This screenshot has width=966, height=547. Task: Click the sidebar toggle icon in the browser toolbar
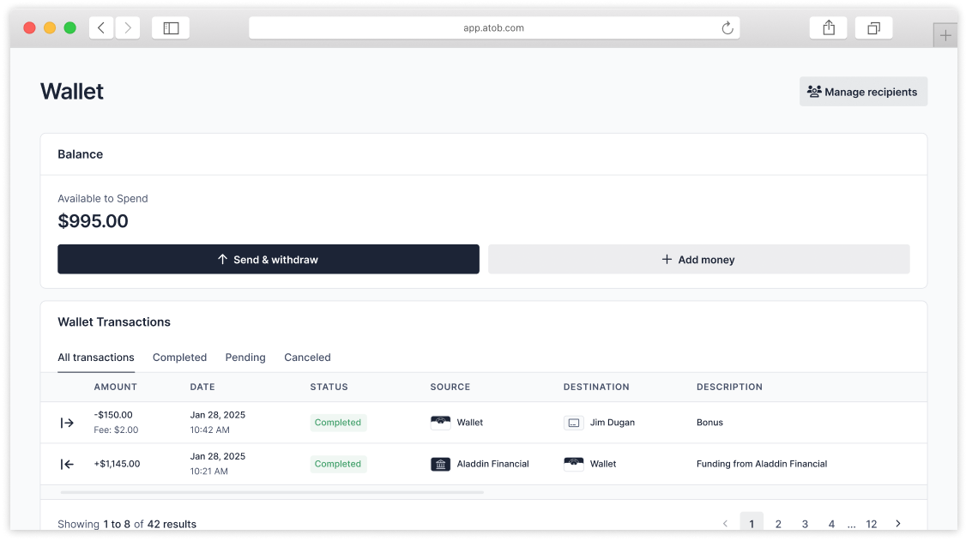click(x=170, y=27)
